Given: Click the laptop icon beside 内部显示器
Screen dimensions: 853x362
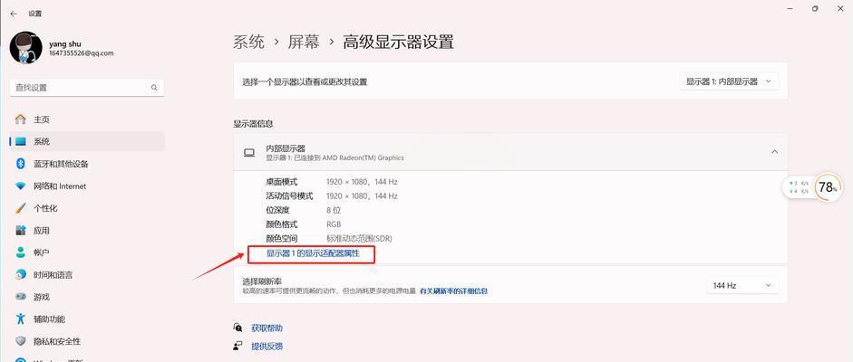Looking at the screenshot, I should (x=249, y=153).
